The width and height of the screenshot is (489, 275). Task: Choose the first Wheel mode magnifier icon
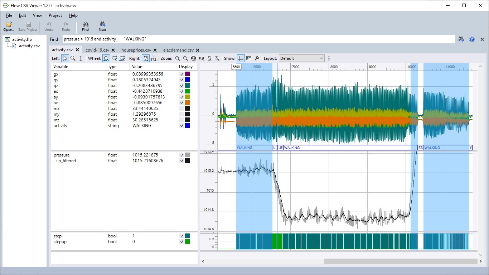click(106, 58)
